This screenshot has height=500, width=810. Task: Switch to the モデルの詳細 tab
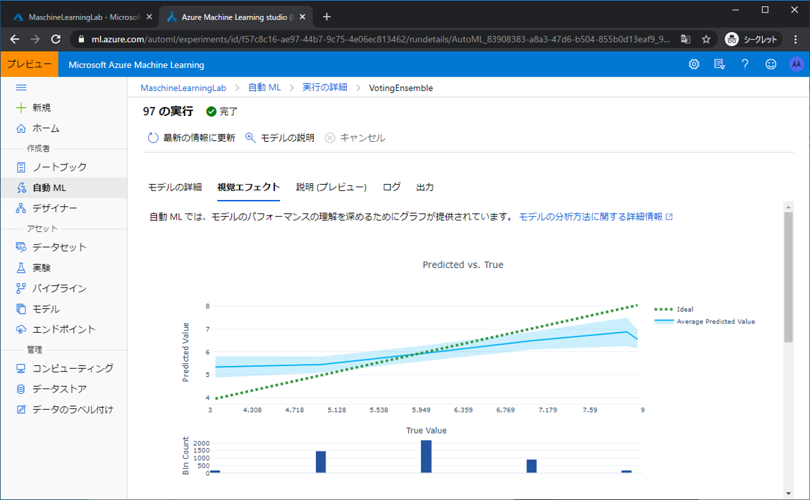175,187
